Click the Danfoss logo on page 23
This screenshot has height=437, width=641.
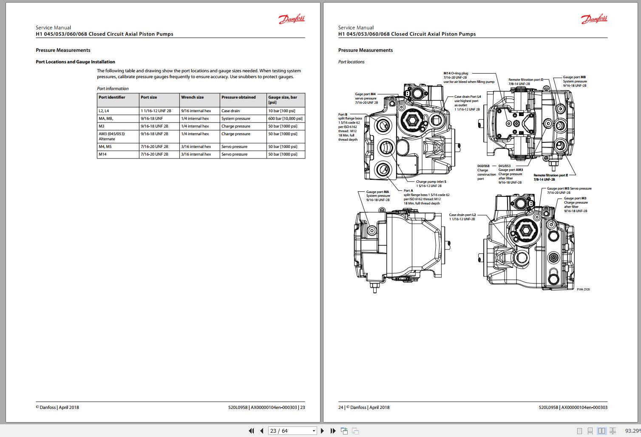pos(291,19)
